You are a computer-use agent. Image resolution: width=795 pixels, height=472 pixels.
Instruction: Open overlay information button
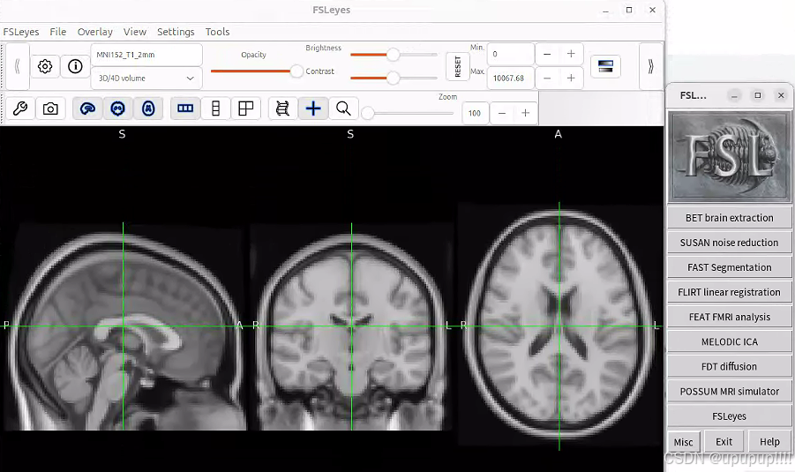pos(75,66)
